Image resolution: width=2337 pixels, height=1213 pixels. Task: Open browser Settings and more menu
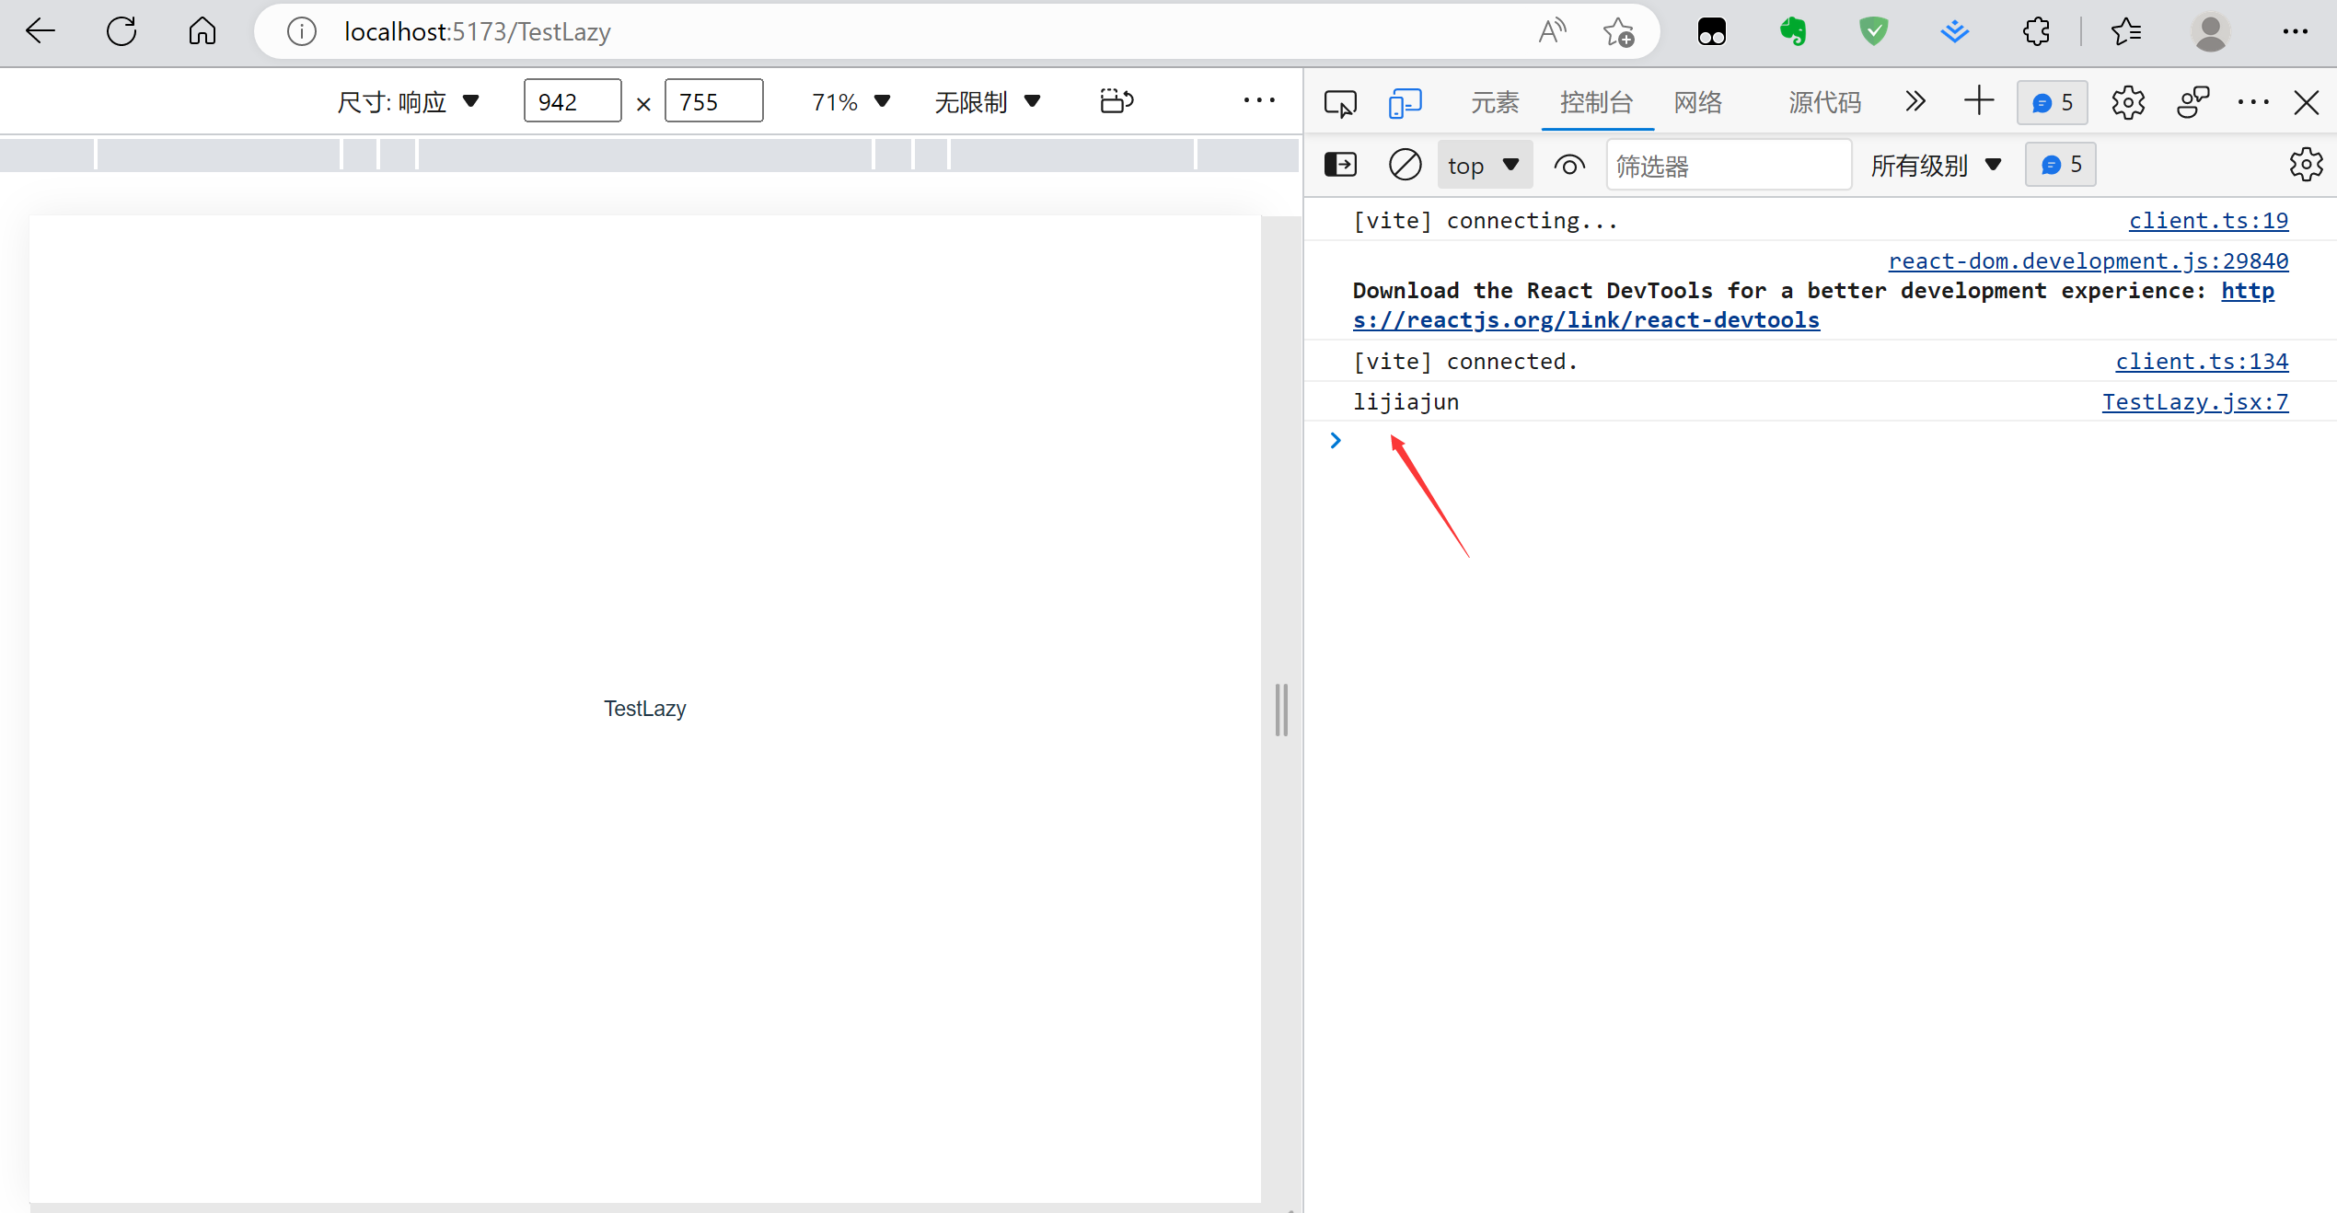(2296, 31)
